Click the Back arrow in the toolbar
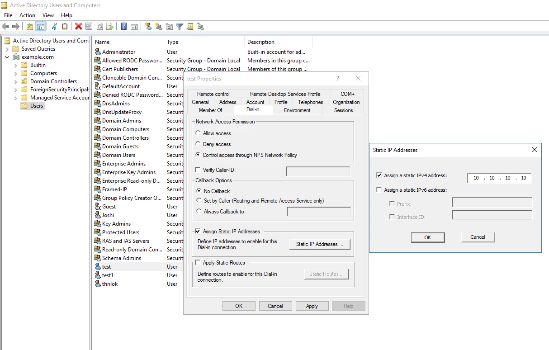Image resolution: width=549 pixels, height=350 pixels. click(x=6, y=27)
